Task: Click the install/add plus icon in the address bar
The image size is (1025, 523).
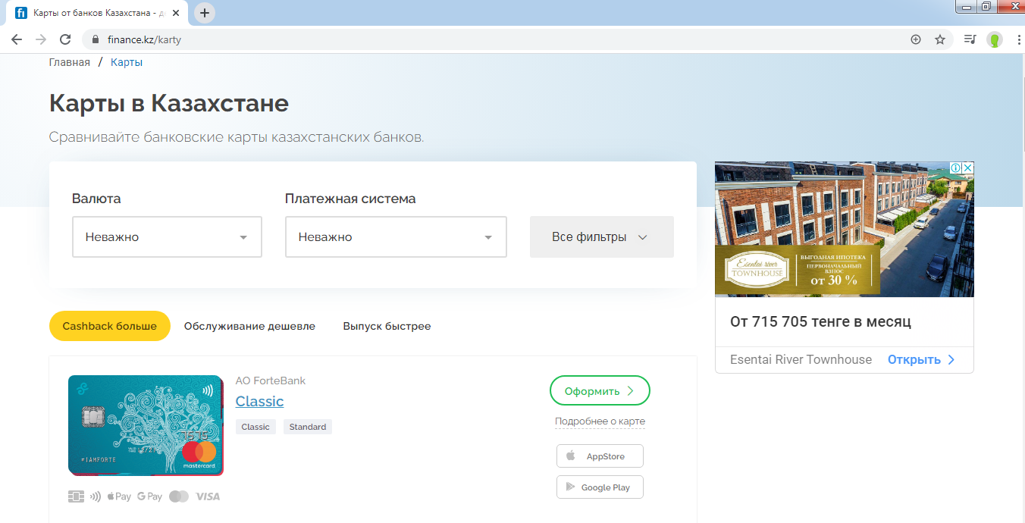Action: pyautogui.click(x=916, y=39)
